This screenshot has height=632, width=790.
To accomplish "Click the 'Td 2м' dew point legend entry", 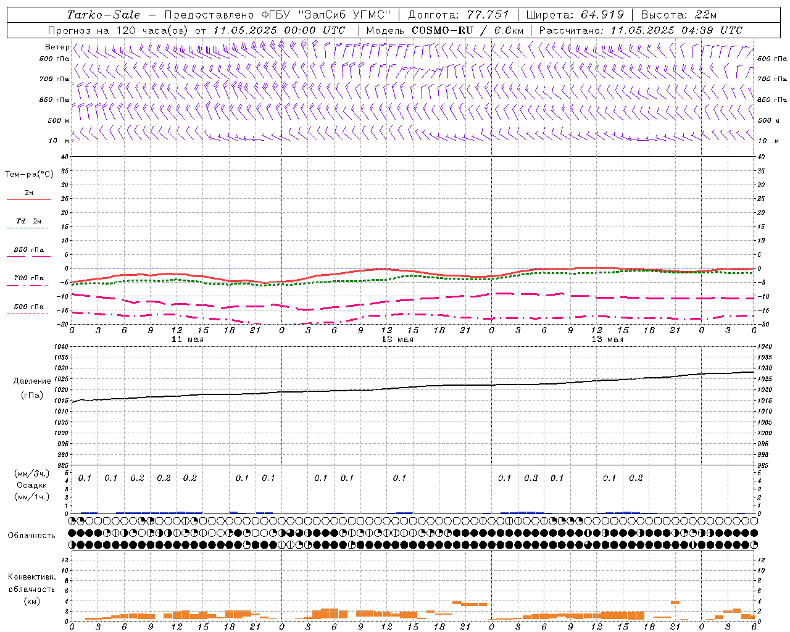I will [x=28, y=221].
